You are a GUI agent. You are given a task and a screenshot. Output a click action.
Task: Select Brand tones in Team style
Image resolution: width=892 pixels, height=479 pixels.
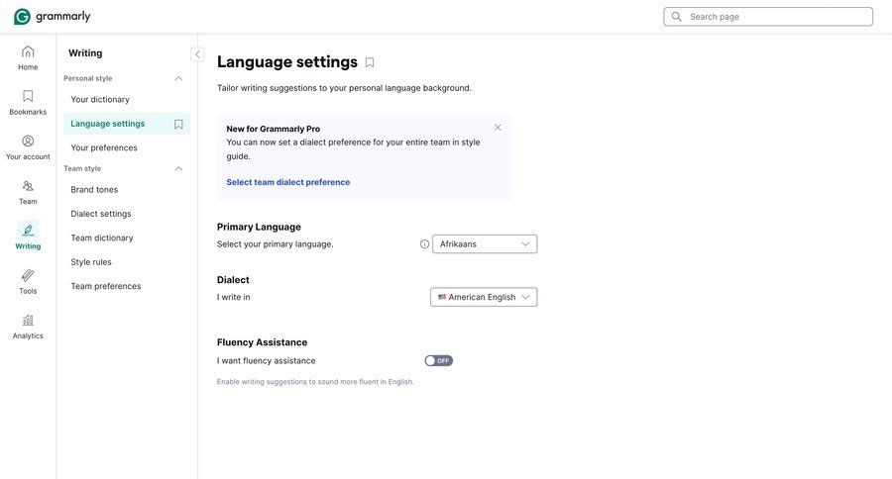(x=94, y=190)
